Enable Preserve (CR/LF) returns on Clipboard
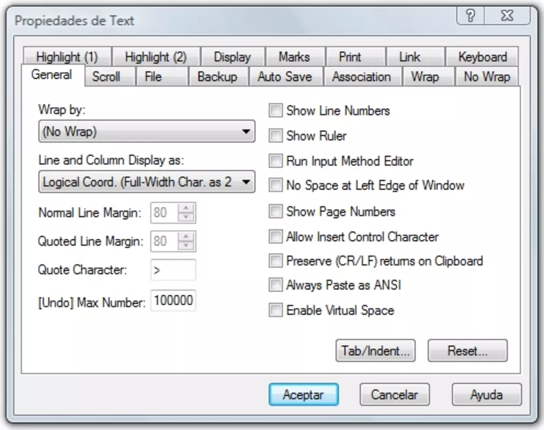The height and width of the screenshot is (430, 544). [276, 261]
